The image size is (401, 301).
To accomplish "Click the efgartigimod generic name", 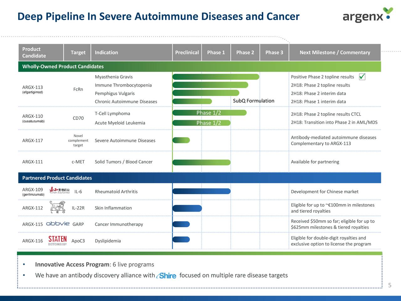I will [33, 92].
